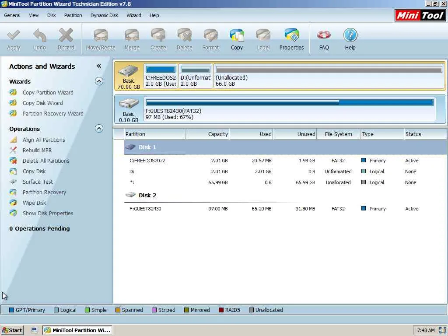
Task: Start the Partition Recovery Wizard
Action: (x=53, y=114)
